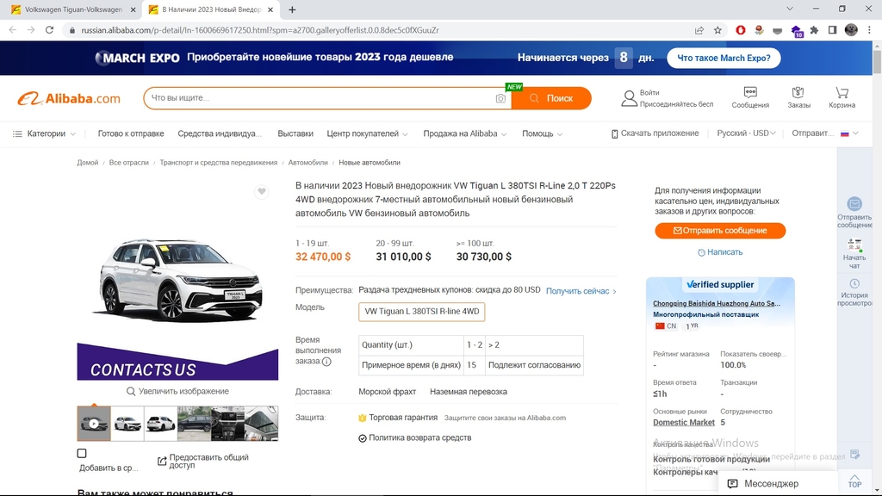Click the camera image search icon

pos(500,98)
